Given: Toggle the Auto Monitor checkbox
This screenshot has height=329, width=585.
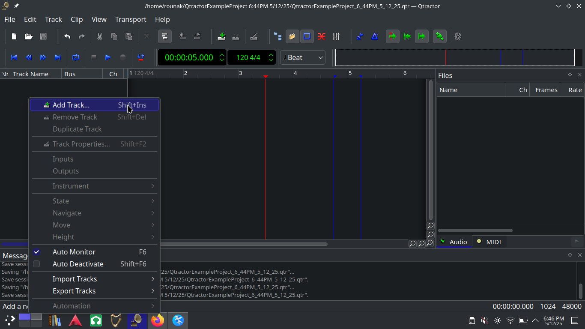Looking at the screenshot, I should [37, 252].
